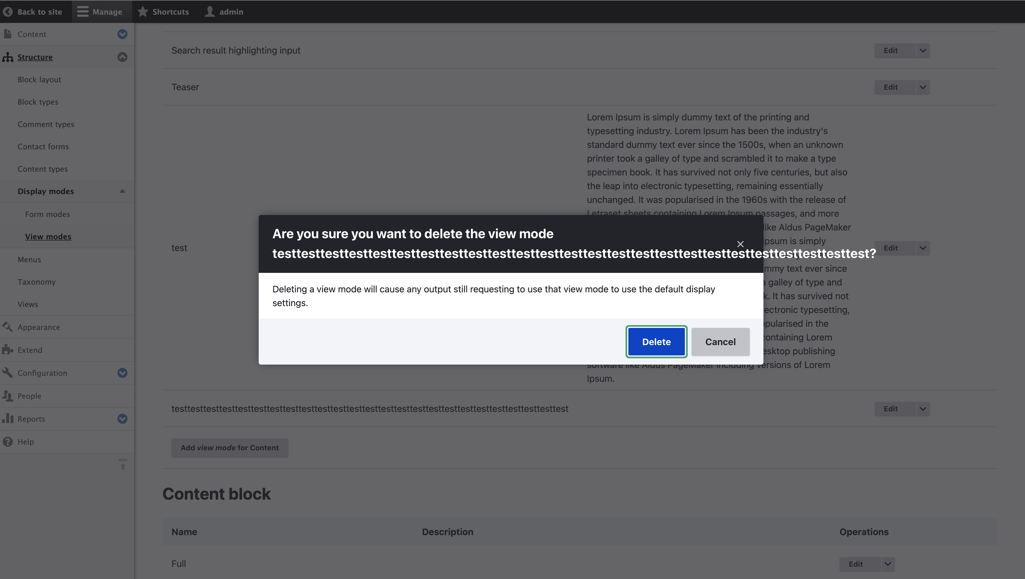Select the Appearance icon in sidebar
Screen dimensions: 1025x579
click(x=8, y=327)
